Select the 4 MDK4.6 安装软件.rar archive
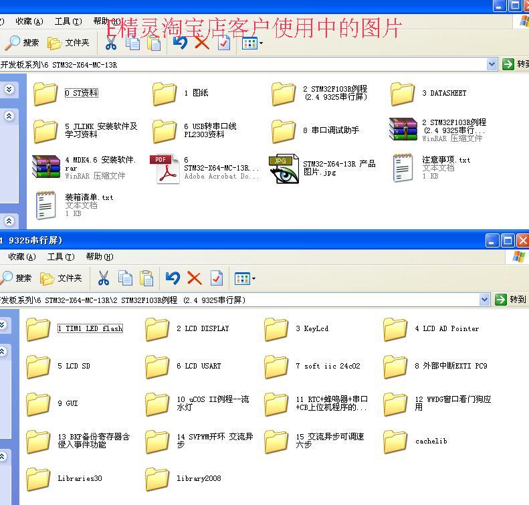 pos(84,167)
